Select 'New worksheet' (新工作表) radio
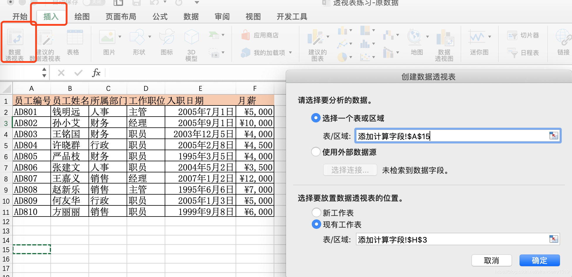This screenshot has height=277, width=572. [316, 212]
